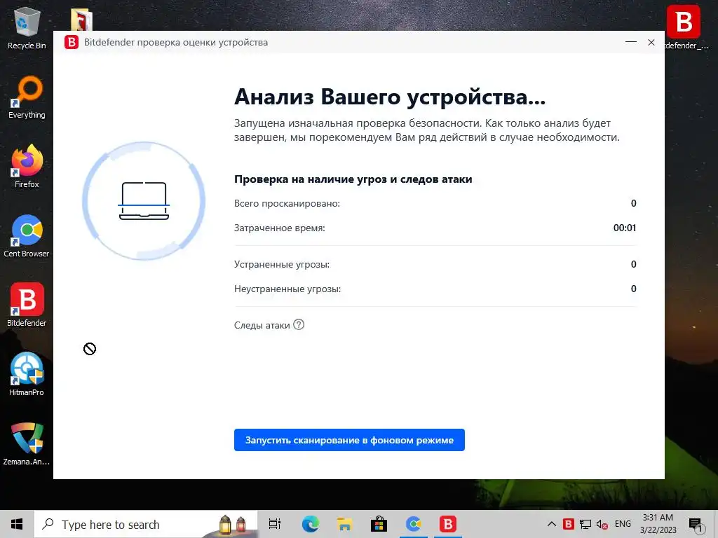The image size is (718, 538).
Task: Click the Устраненные угрозы label
Action: 282,264
